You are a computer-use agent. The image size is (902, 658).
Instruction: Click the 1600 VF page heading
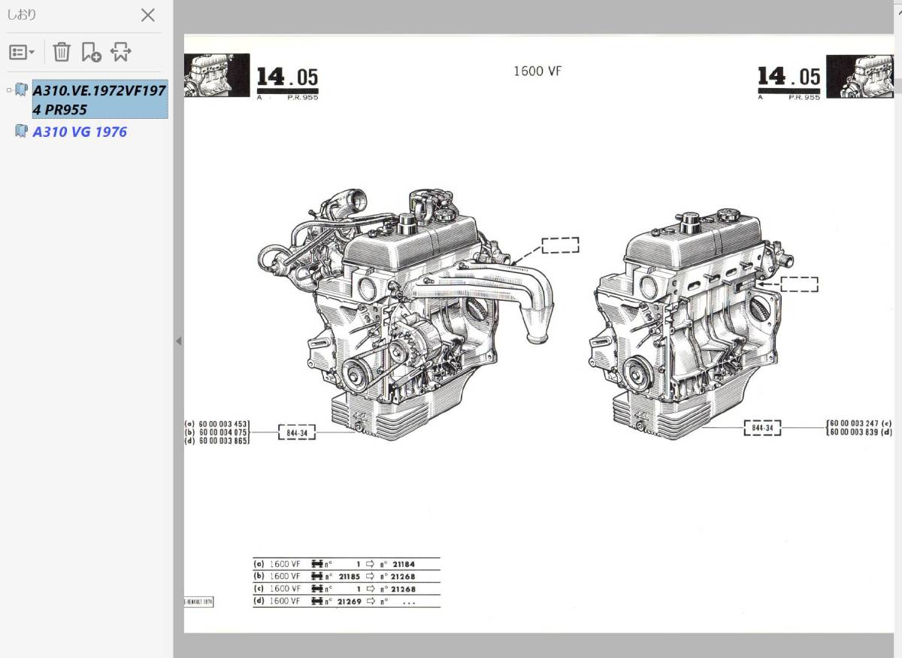(537, 71)
